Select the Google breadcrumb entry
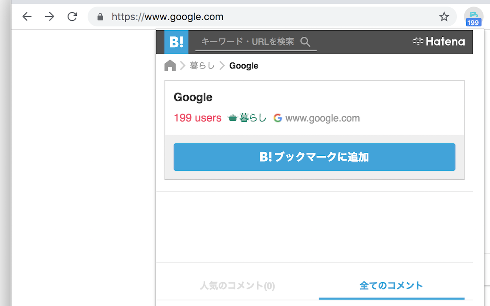This screenshot has height=306, width=490. coord(244,66)
